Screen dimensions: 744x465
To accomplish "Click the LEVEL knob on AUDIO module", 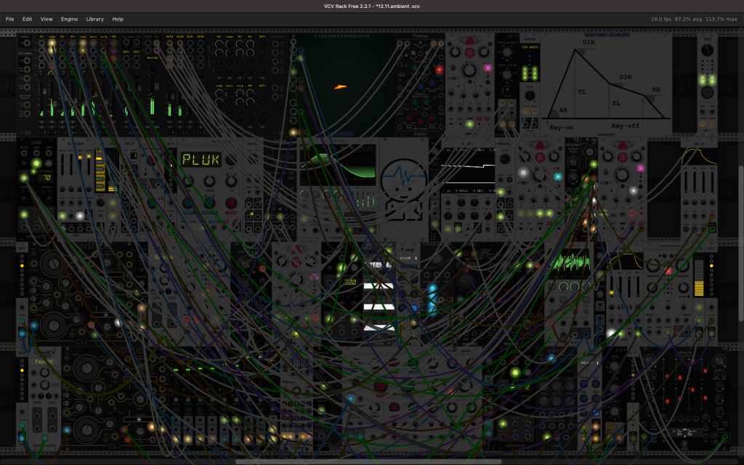I will click(530, 95).
